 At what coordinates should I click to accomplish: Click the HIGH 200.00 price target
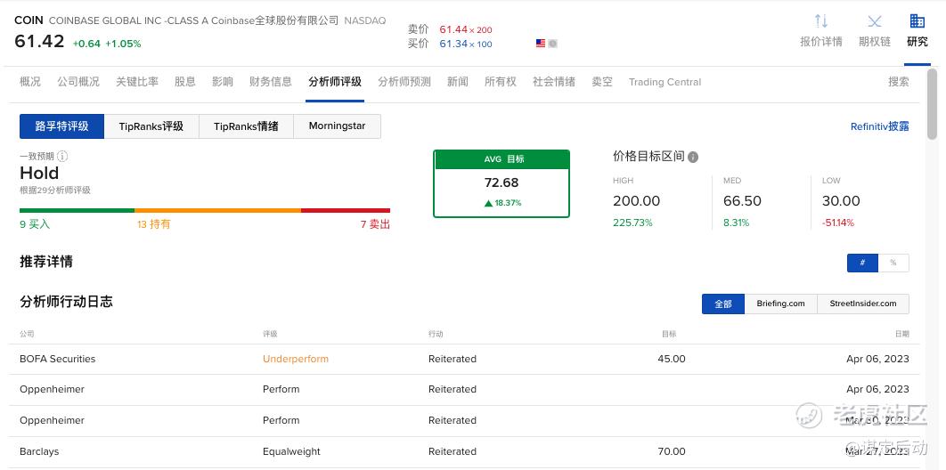point(637,201)
